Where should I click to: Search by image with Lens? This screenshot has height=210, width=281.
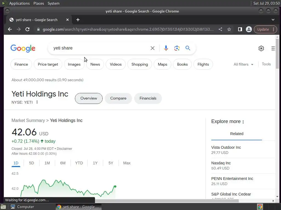point(177,48)
